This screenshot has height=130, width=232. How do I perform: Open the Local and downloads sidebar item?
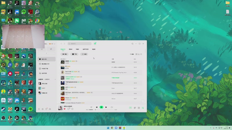[x=46, y=68]
